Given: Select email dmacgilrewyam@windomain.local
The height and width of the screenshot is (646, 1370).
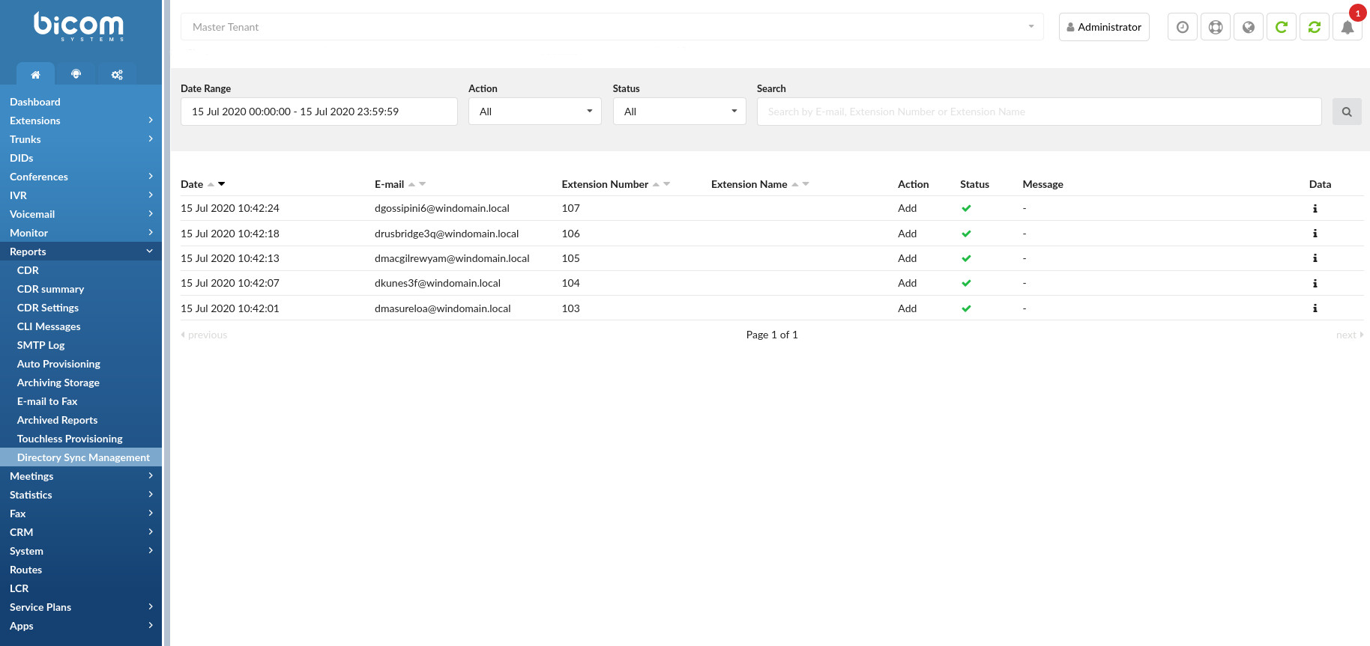Looking at the screenshot, I should click(x=452, y=258).
